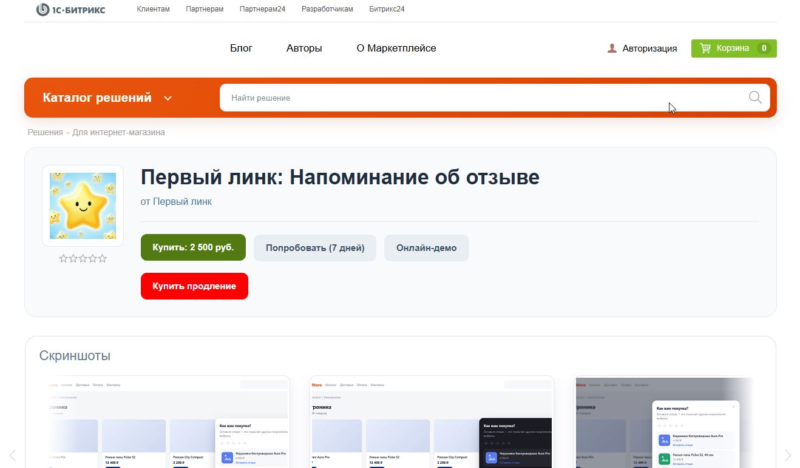This screenshot has height=468, width=800.
Task: Open the star product logo image
Action: tap(83, 206)
